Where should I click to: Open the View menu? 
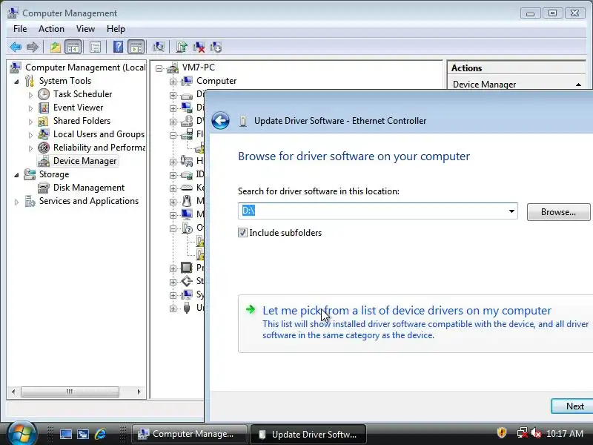coord(85,29)
